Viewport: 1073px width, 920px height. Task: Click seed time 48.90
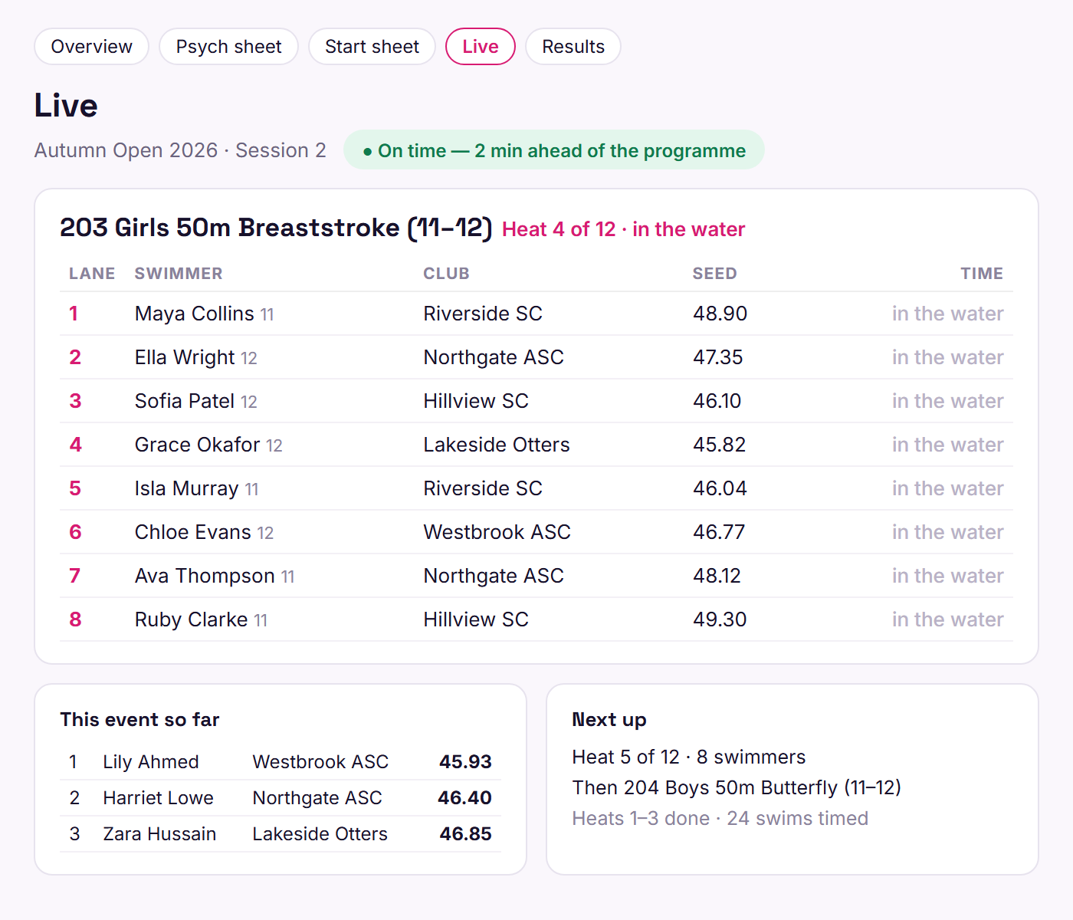coord(720,314)
